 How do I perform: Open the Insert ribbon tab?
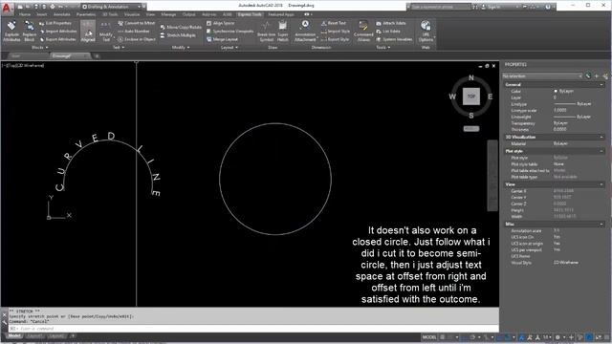pos(42,14)
